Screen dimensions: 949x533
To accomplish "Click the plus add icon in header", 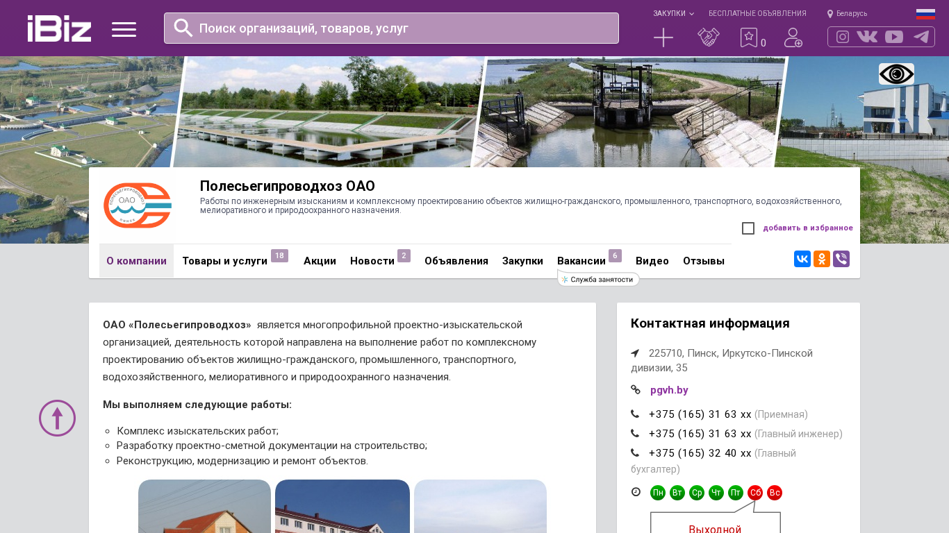I will pyautogui.click(x=663, y=37).
